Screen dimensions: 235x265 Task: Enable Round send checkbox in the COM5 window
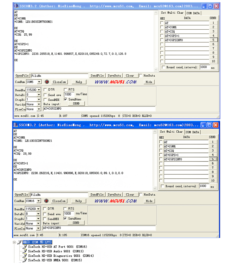163,67
